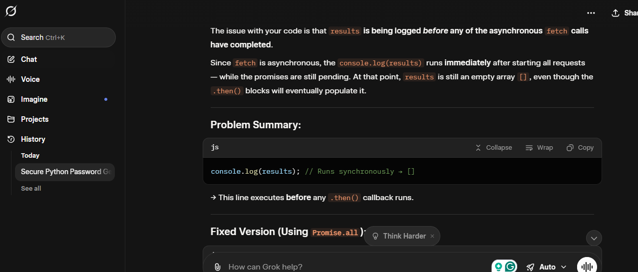Click the blue dot beside Imagine
The image size is (638, 272).
point(106,99)
